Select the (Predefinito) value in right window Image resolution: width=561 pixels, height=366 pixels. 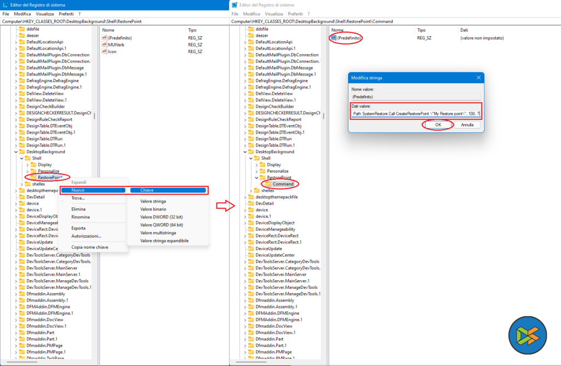[x=349, y=38]
